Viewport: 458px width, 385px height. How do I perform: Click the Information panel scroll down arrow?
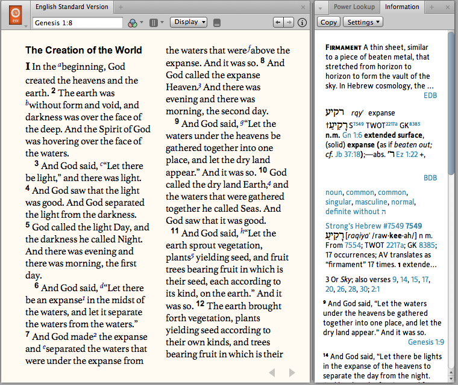(x=451, y=378)
